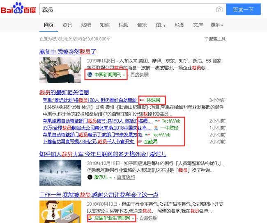Click the 环球网 source logo icon
This screenshot has height=223, width=267.
point(142,100)
